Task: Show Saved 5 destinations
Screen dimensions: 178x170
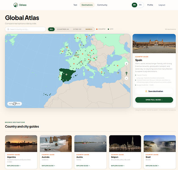Action: [x=89, y=29]
